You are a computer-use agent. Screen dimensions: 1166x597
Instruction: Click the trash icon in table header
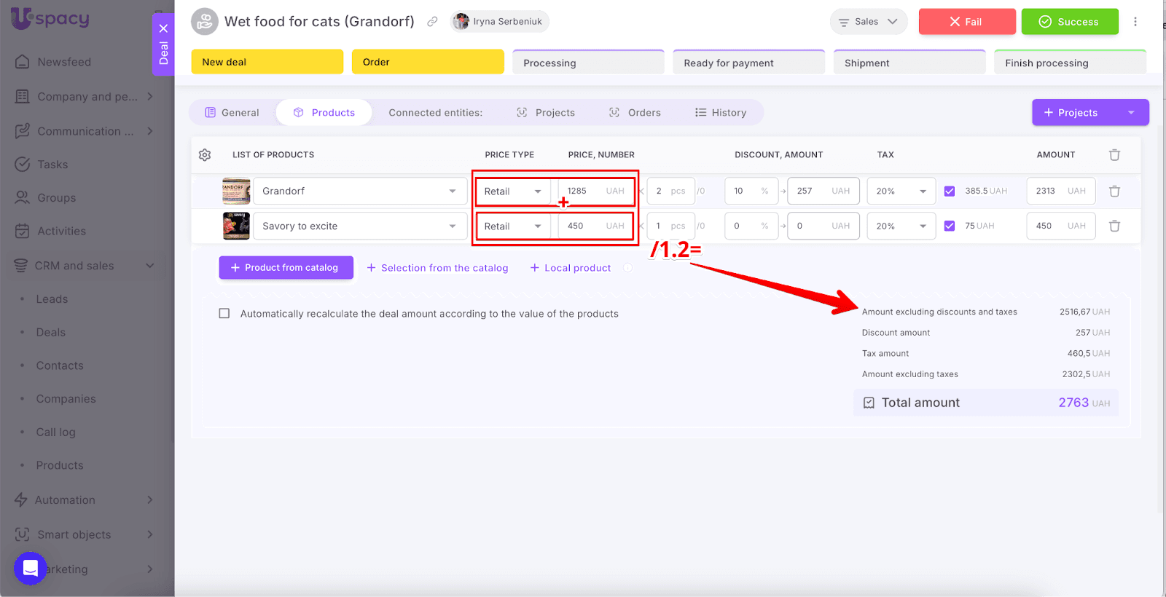[x=1114, y=155]
